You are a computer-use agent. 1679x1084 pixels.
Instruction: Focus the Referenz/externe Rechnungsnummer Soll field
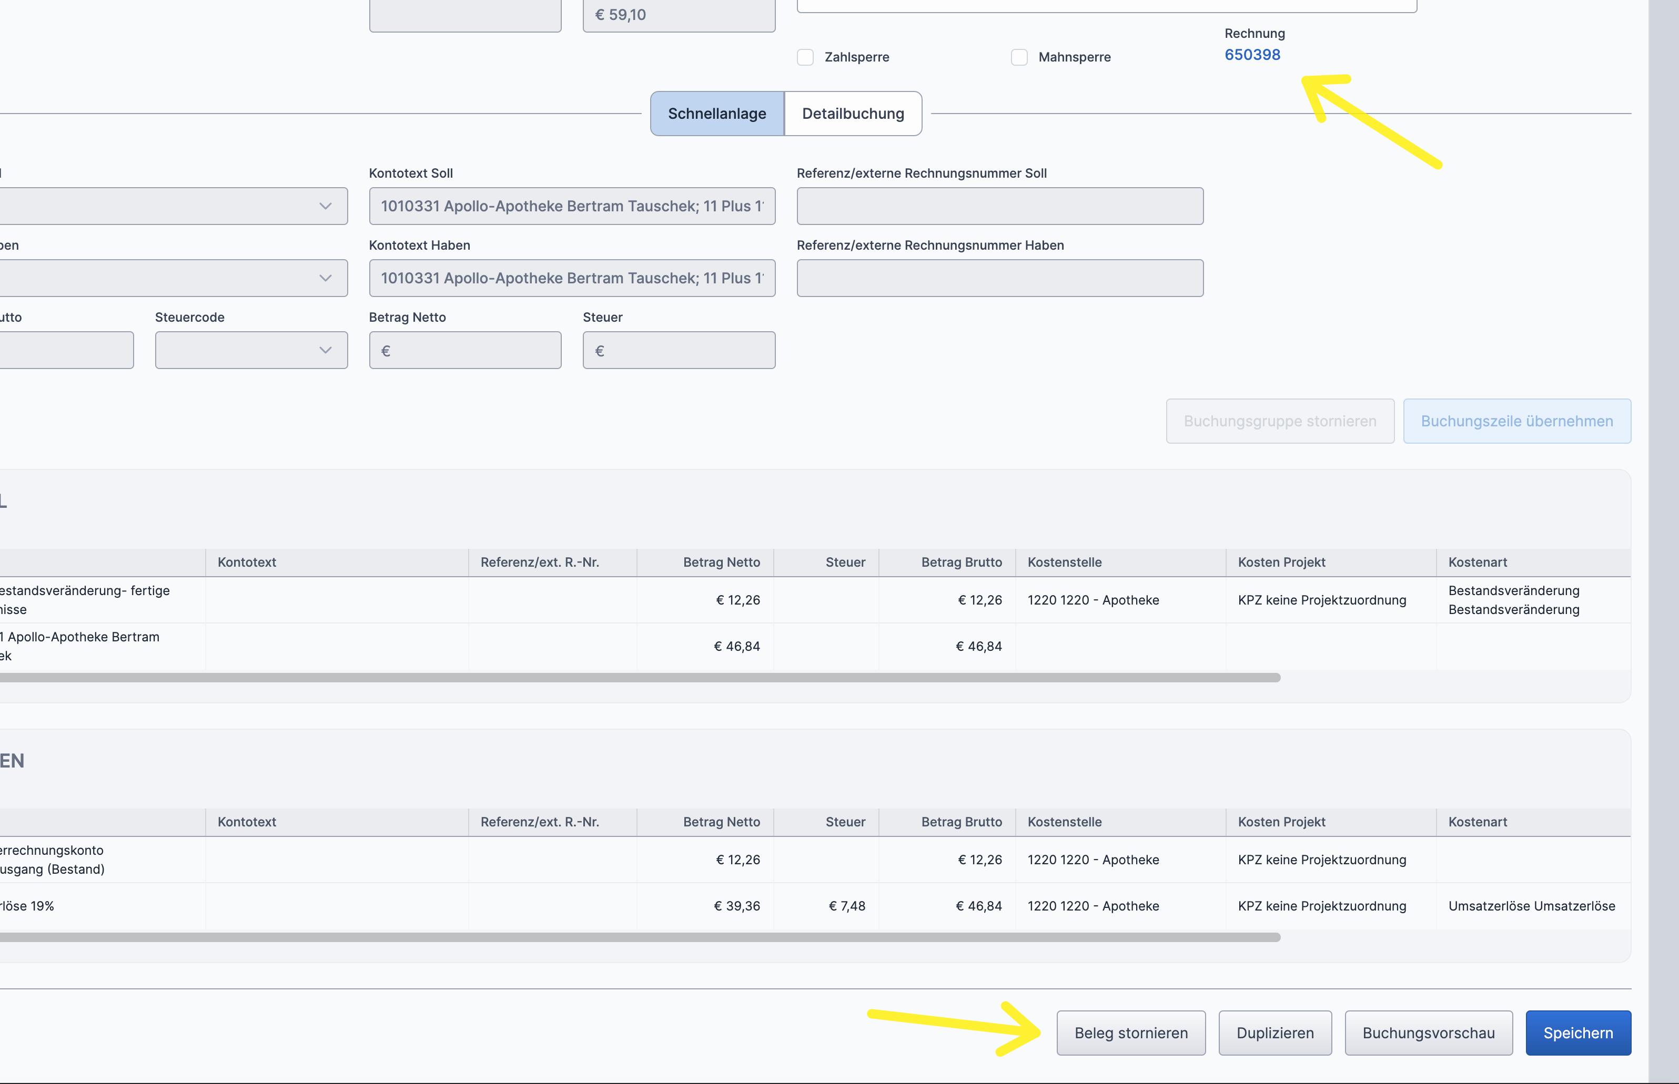[x=999, y=206]
